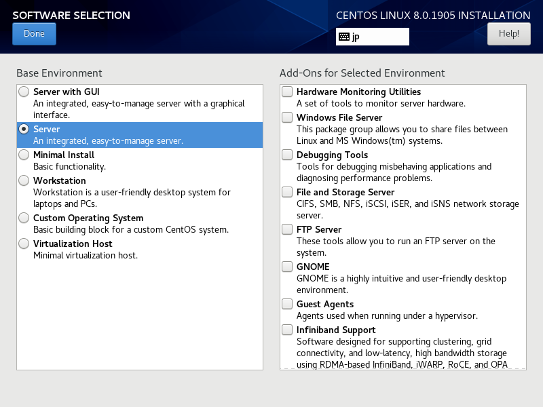The height and width of the screenshot is (407, 543).
Task: Check the FTP Server add-on
Action: (x=287, y=229)
